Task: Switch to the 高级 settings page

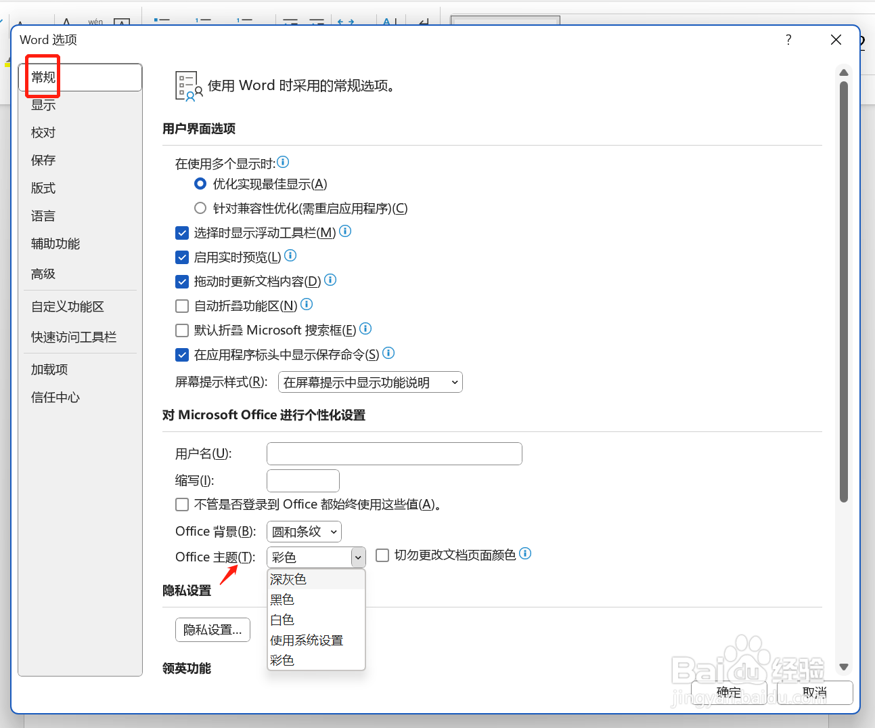Action: point(43,274)
